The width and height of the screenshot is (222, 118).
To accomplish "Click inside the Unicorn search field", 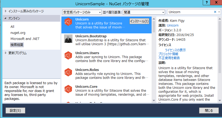I will [x=190, y=12].
